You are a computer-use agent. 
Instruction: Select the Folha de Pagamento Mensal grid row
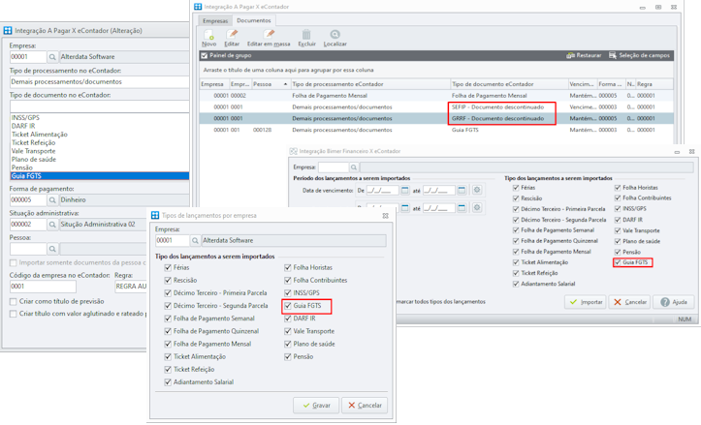click(x=436, y=96)
